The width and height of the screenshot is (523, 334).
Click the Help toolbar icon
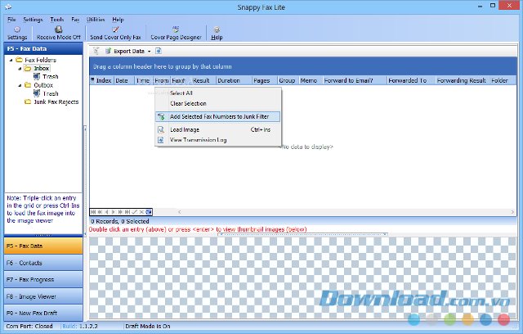click(x=217, y=29)
